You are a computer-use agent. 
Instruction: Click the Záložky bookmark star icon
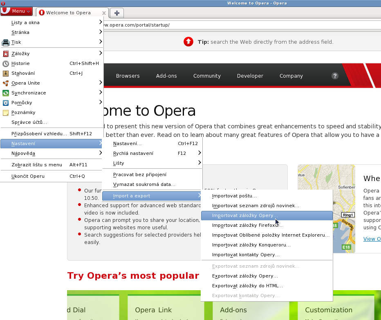coord(6,54)
